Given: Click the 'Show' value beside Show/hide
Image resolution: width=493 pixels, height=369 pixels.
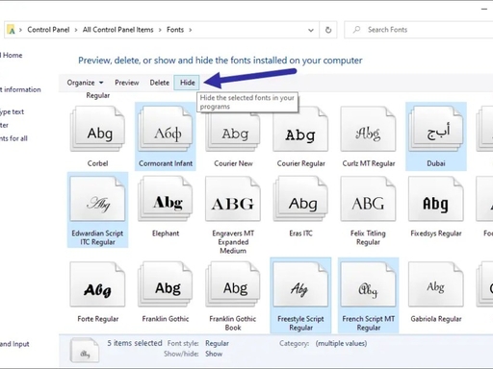Looking at the screenshot, I should pyautogui.click(x=214, y=354).
